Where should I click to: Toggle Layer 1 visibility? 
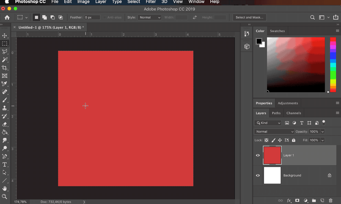(x=258, y=155)
